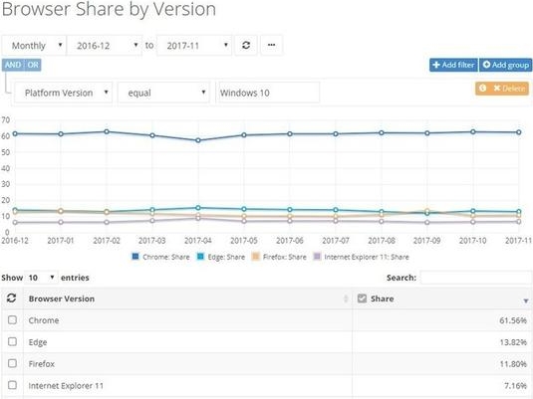The width and height of the screenshot is (533, 399).
Task: Click the Windows 10 filter value field
Action: pos(268,93)
